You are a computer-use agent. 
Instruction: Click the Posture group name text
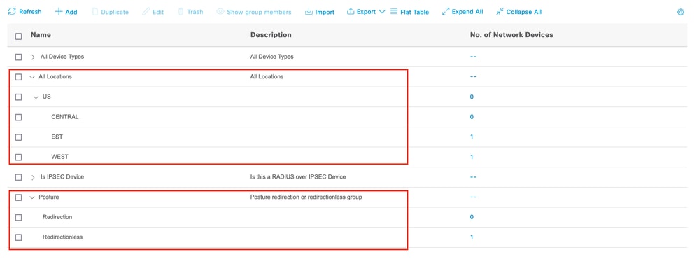click(48, 197)
